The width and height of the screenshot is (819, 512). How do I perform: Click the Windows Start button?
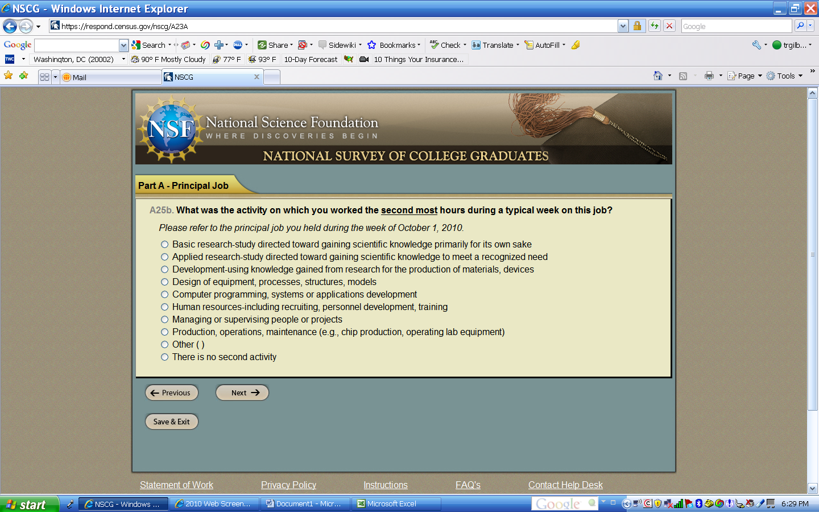(29, 504)
